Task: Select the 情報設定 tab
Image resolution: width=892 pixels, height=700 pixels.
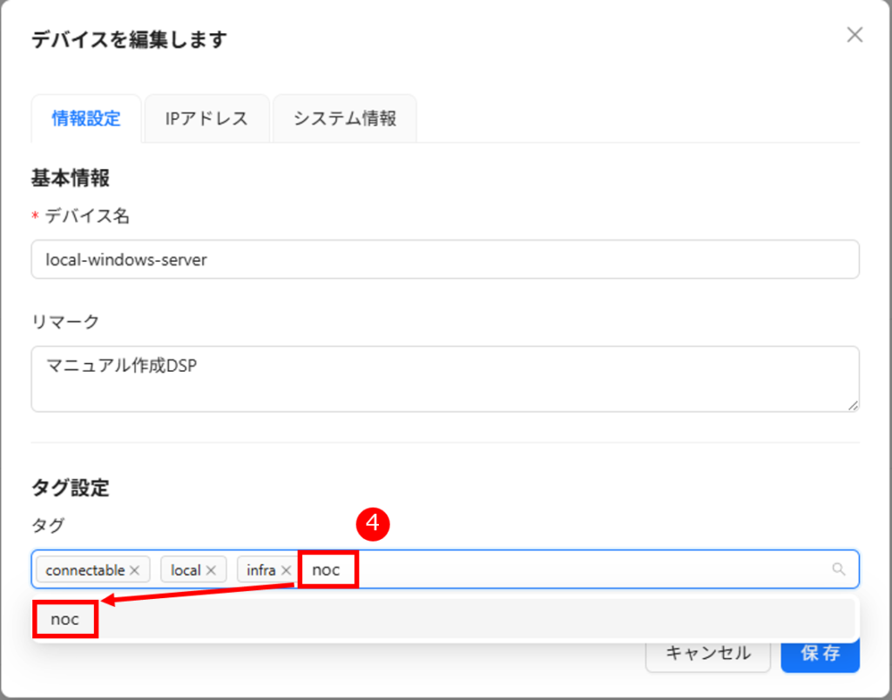Action: 85,119
